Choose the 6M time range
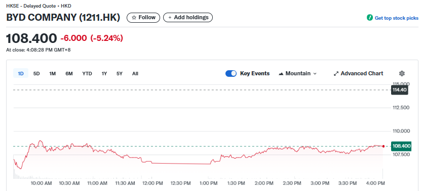 coord(69,73)
